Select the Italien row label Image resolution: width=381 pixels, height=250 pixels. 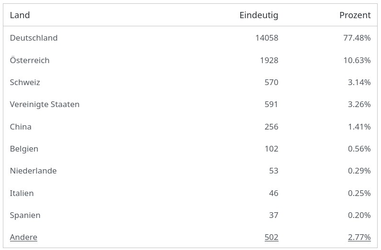(x=22, y=193)
